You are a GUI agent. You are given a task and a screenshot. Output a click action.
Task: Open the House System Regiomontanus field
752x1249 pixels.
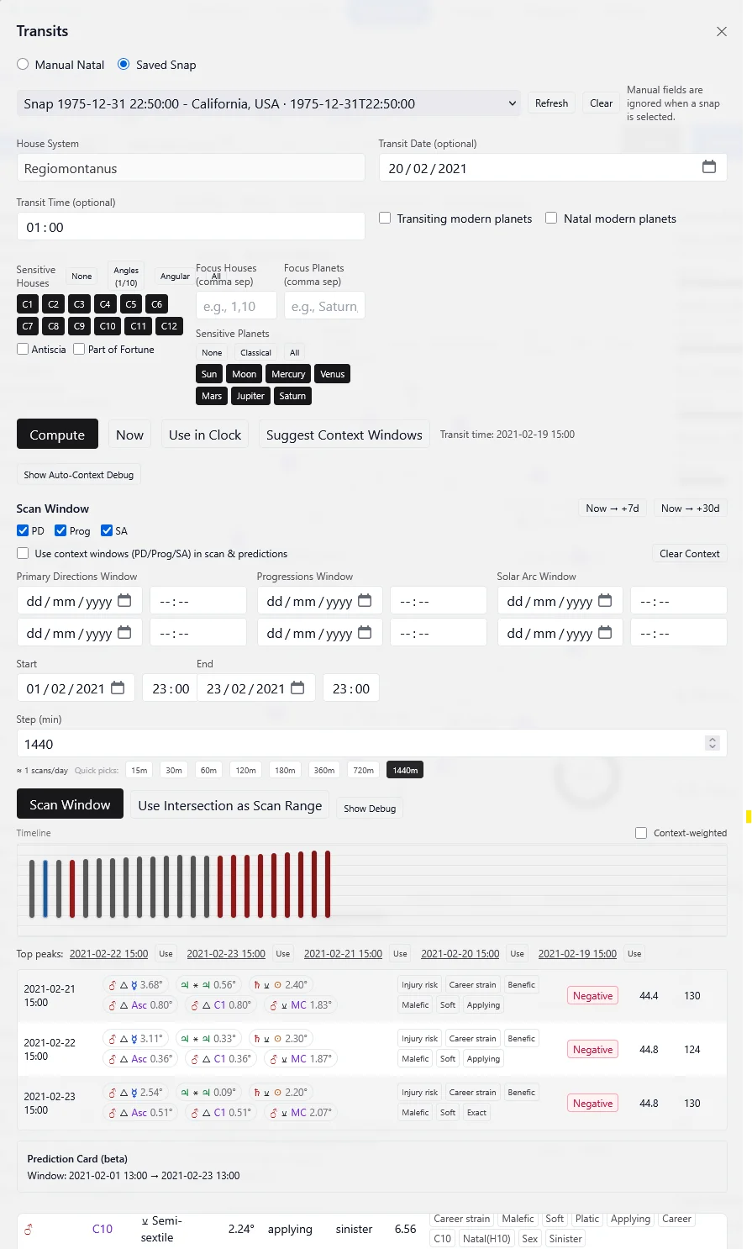point(191,168)
